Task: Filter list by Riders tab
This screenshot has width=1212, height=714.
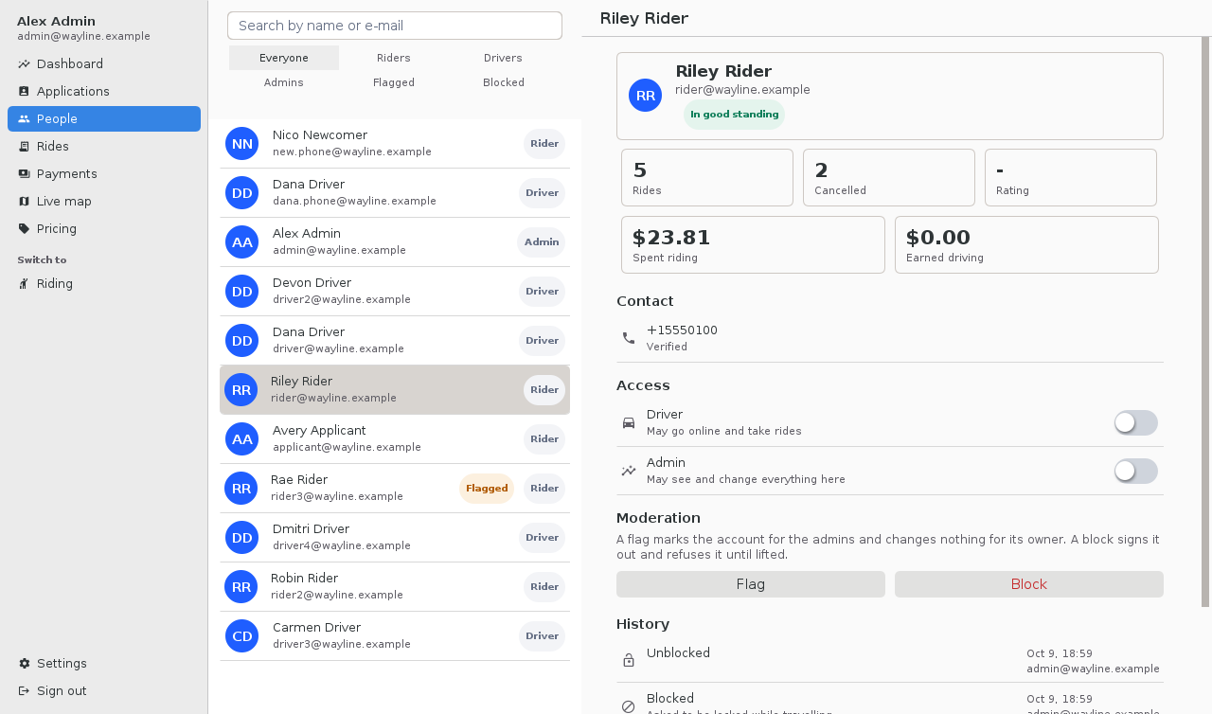Action: [x=394, y=58]
